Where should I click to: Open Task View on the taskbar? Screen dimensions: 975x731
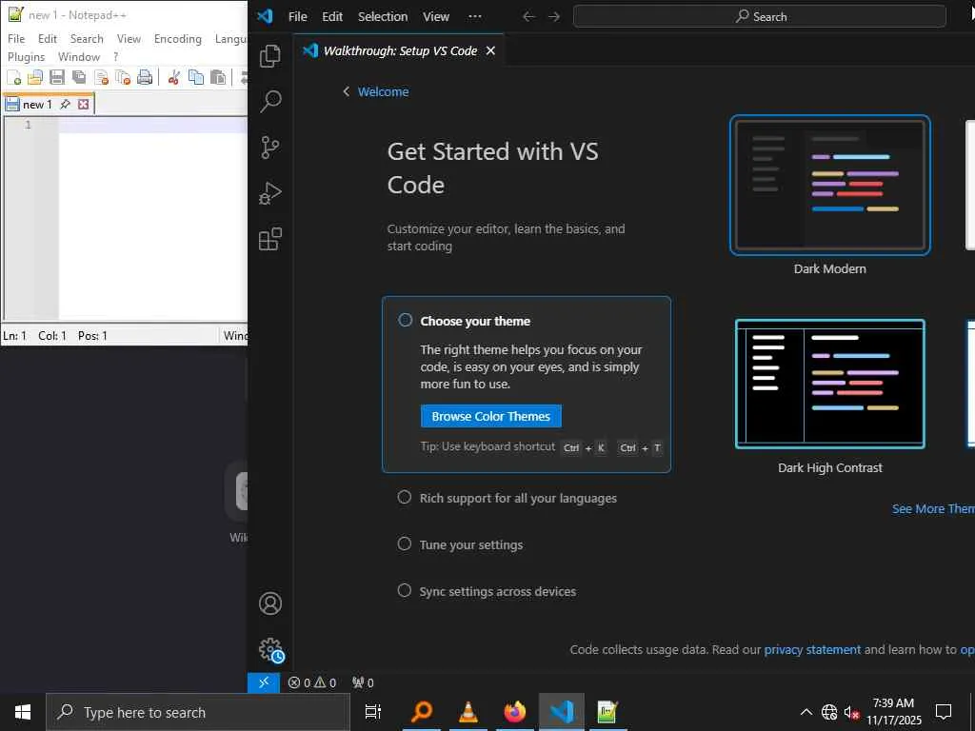[373, 712]
